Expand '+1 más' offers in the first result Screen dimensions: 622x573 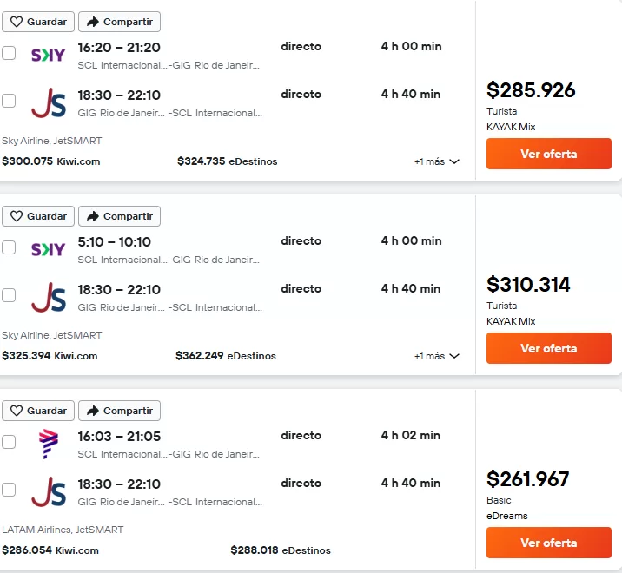[436, 161]
